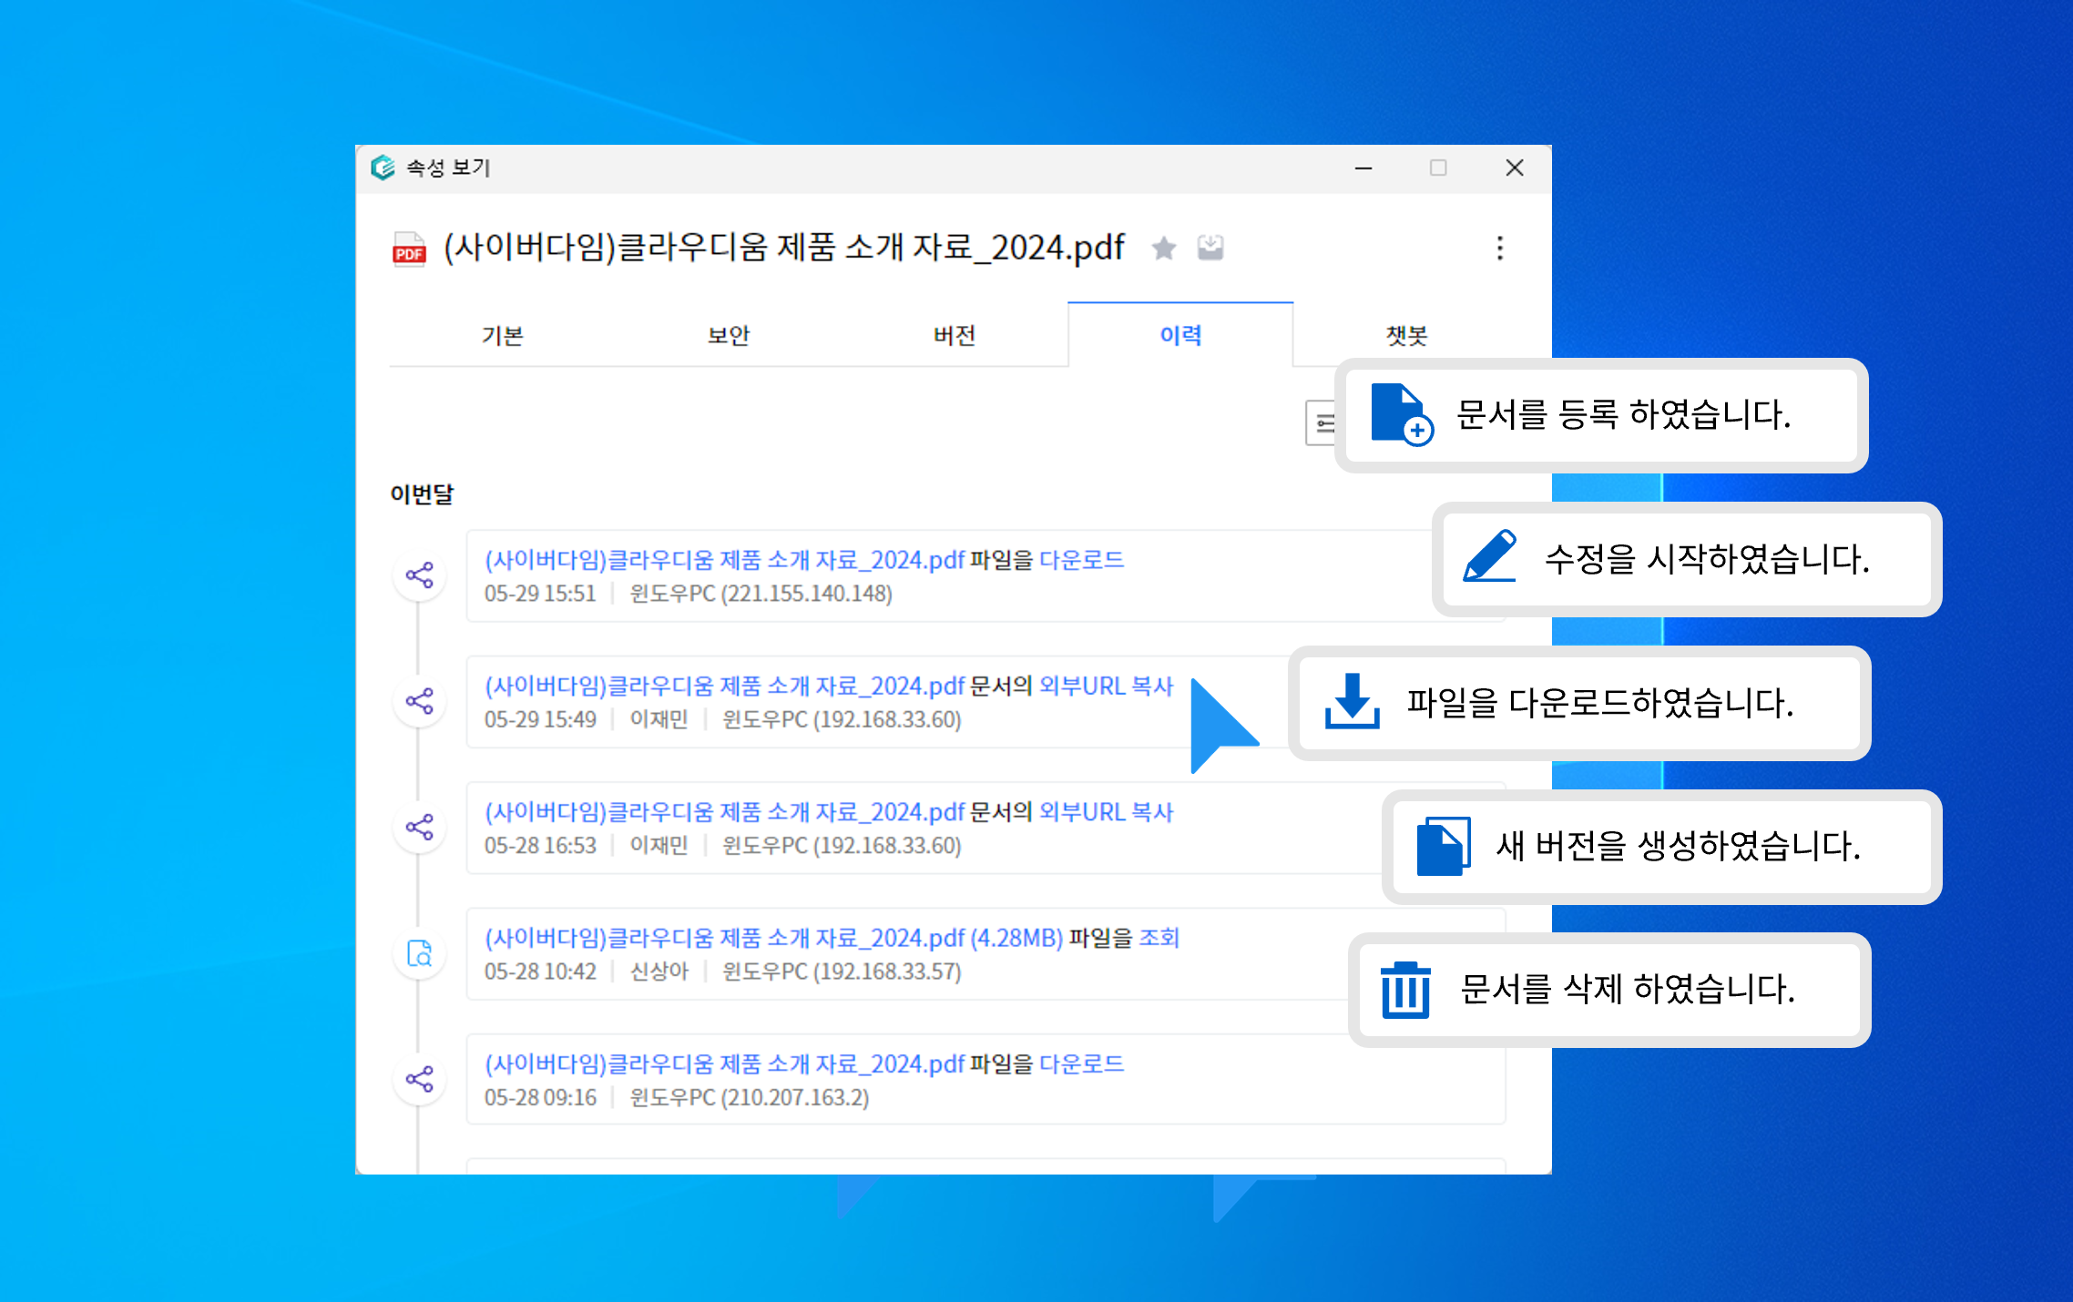
Task: Click the 파일을 다운로드하였습니다. label
Action: pos(1600,702)
